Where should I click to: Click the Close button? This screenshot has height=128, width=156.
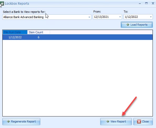143,121
